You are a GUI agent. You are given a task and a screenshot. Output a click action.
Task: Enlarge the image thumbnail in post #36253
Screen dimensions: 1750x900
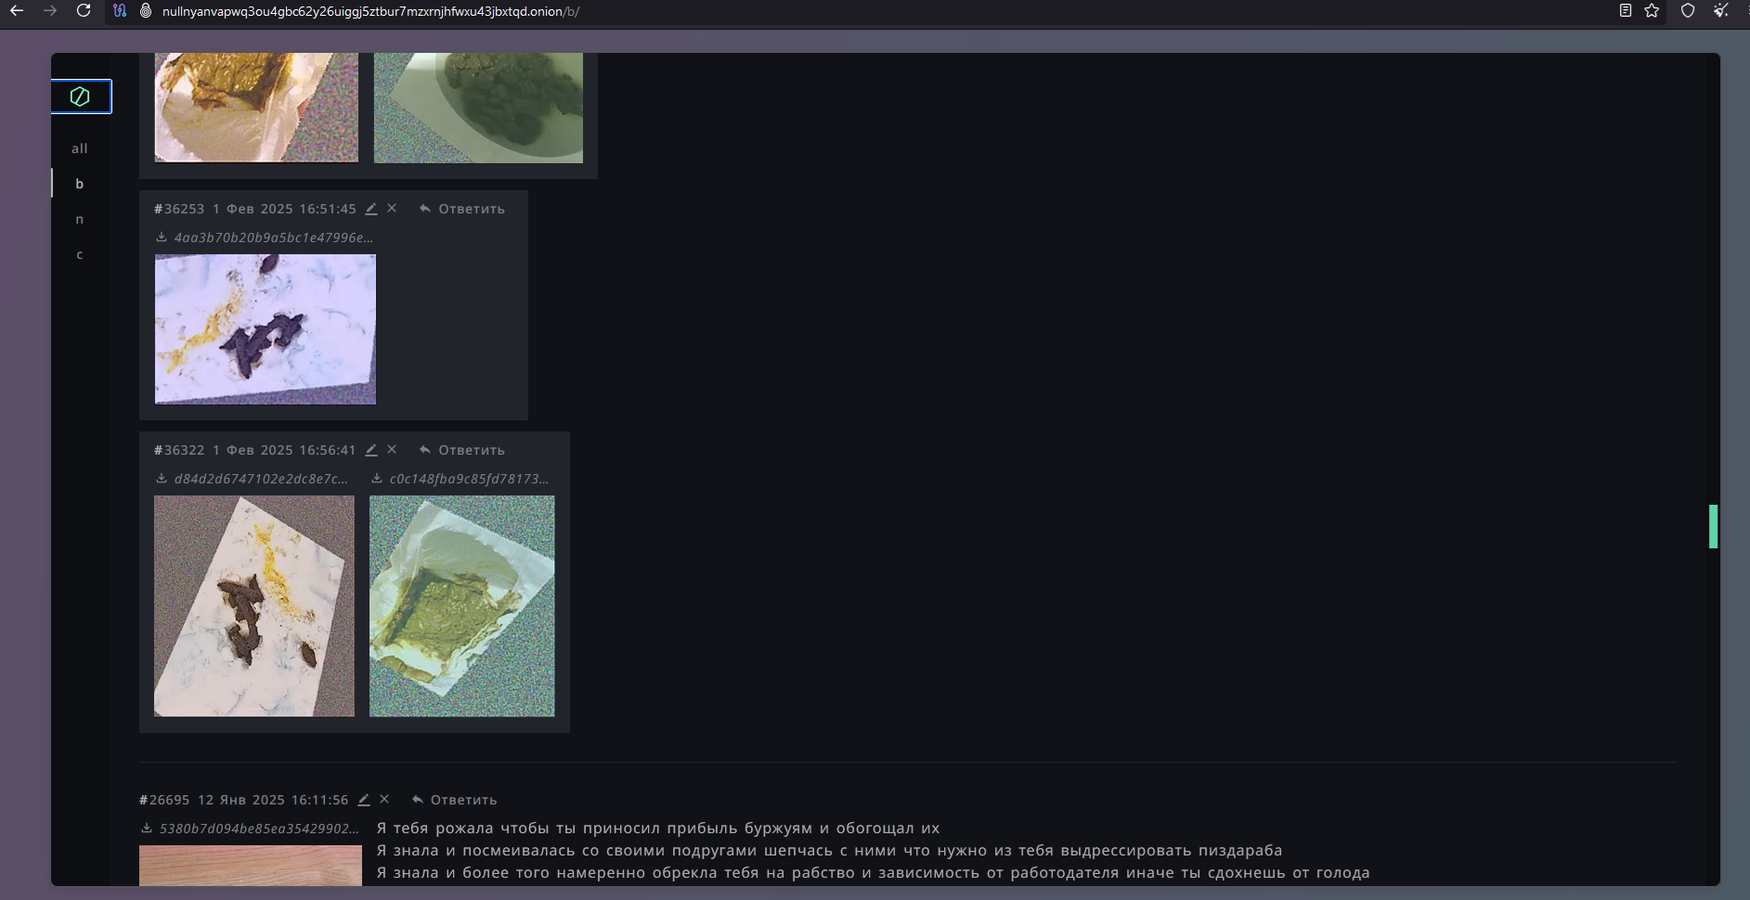(x=266, y=329)
